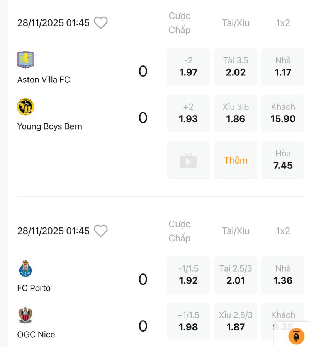This screenshot has width=309, height=347.
Task: Click the OGC Nice club logo
Action: tap(25, 315)
